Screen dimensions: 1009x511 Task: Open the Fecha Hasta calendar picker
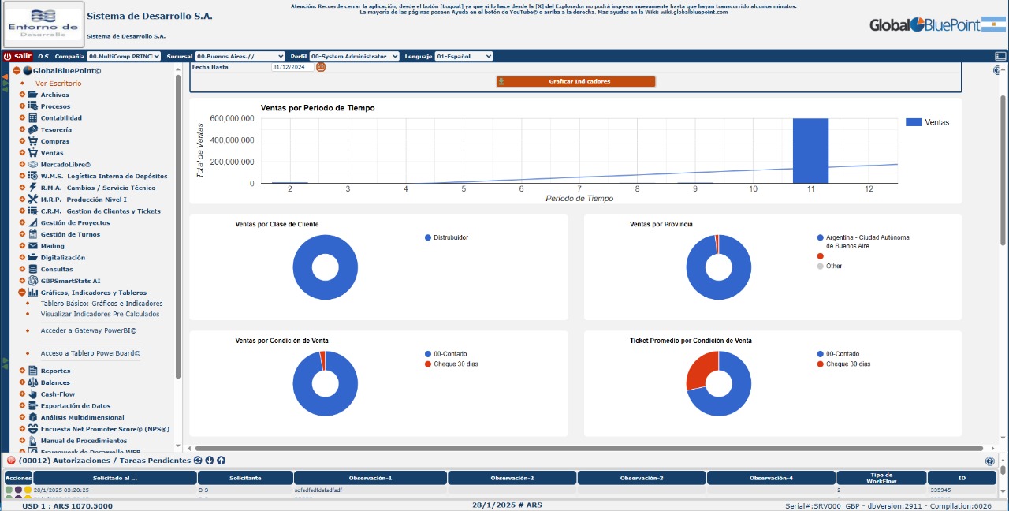pos(321,68)
